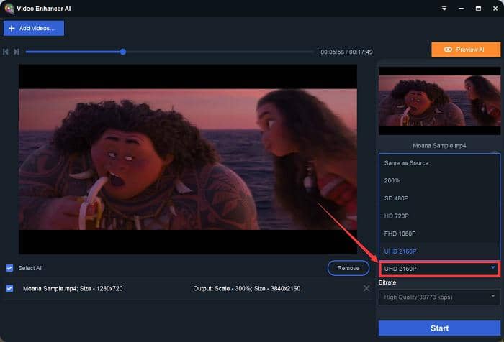
Task: Choose the 200% scale option
Action: click(x=439, y=180)
